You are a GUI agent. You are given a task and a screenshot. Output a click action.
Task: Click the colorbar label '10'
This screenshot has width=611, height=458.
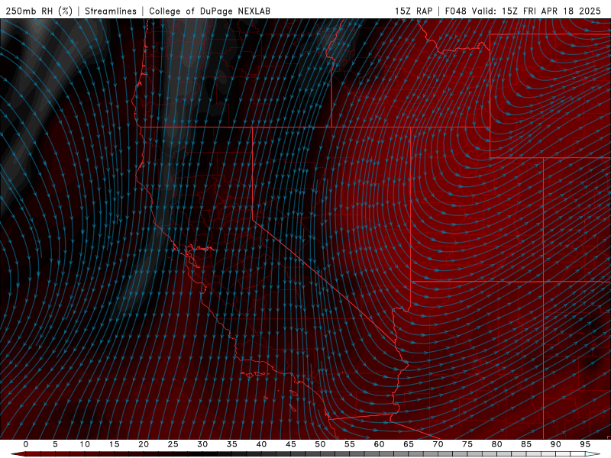(85, 444)
